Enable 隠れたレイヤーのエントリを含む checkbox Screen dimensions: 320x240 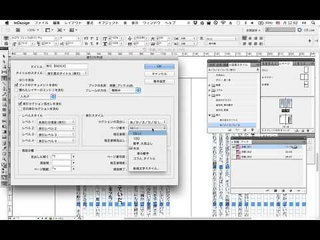pos(17,90)
